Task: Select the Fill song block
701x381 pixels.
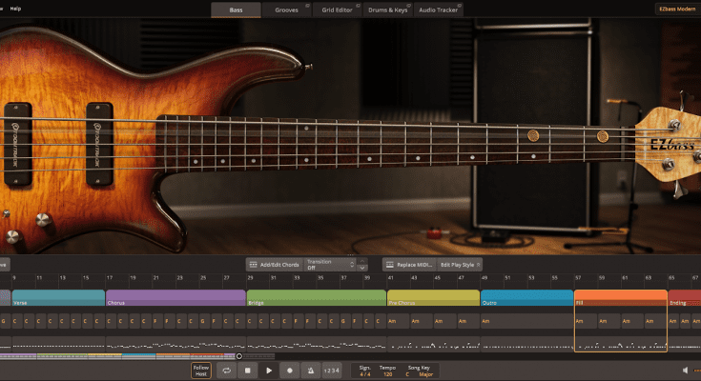Action: pos(620,298)
